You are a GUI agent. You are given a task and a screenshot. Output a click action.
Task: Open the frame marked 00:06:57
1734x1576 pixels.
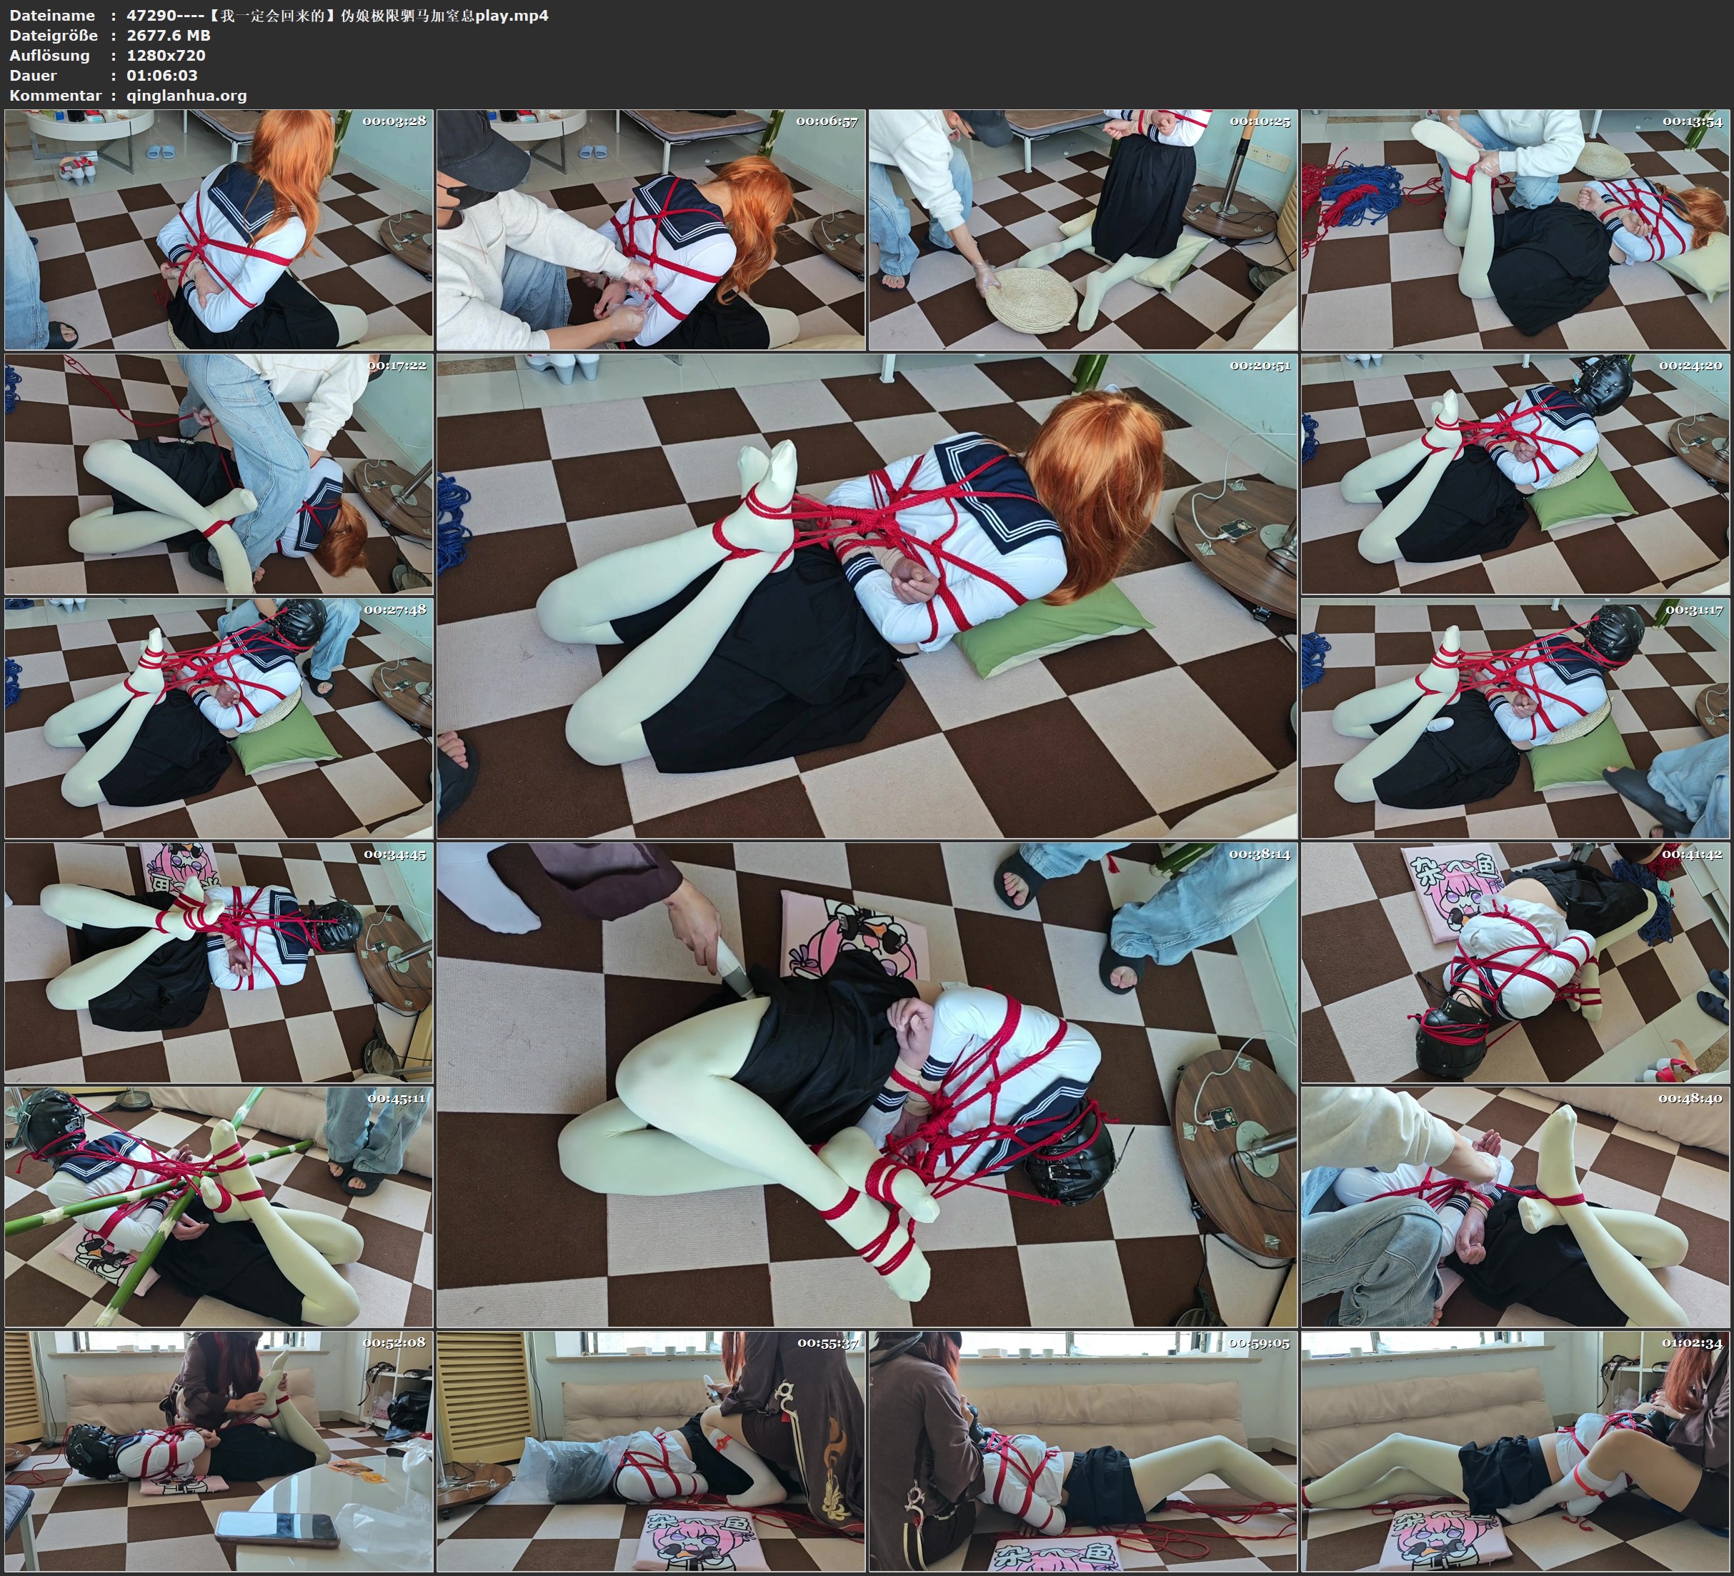point(651,230)
